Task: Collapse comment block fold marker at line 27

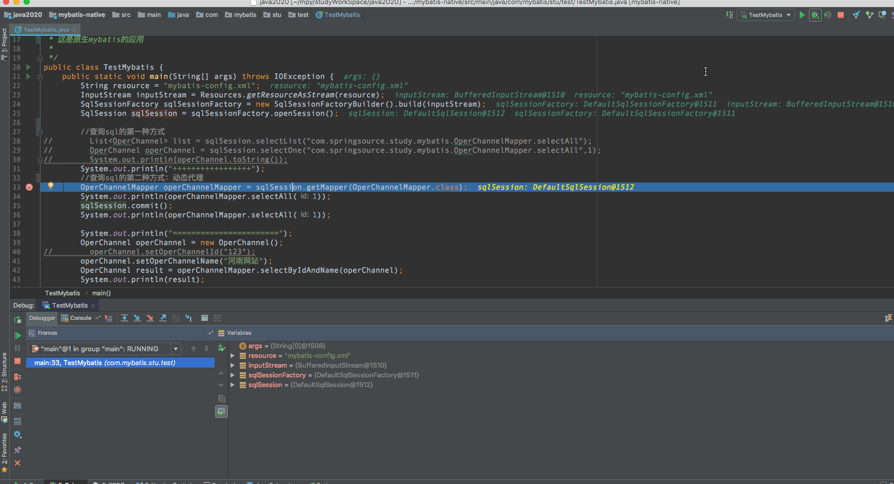Action: tap(40, 132)
